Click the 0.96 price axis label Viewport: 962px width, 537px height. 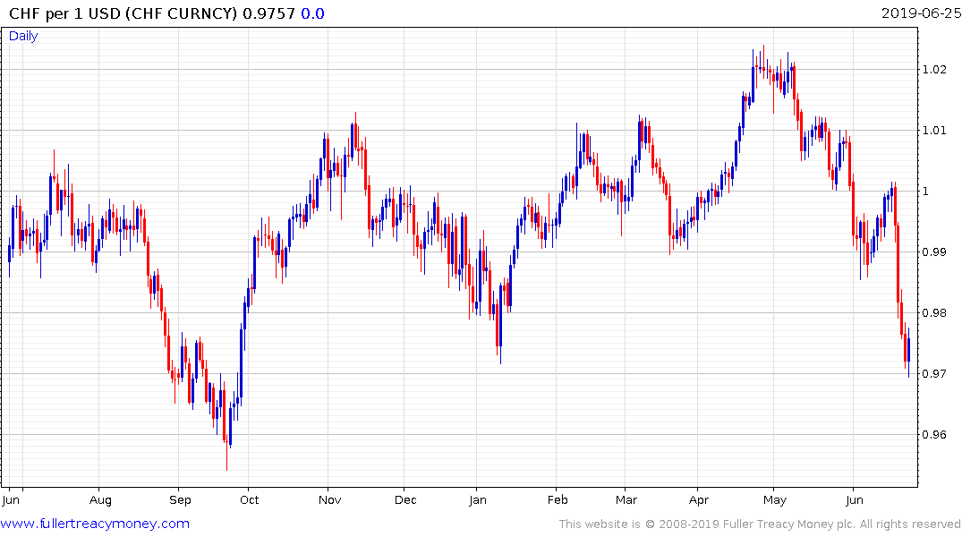tap(934, 435)
